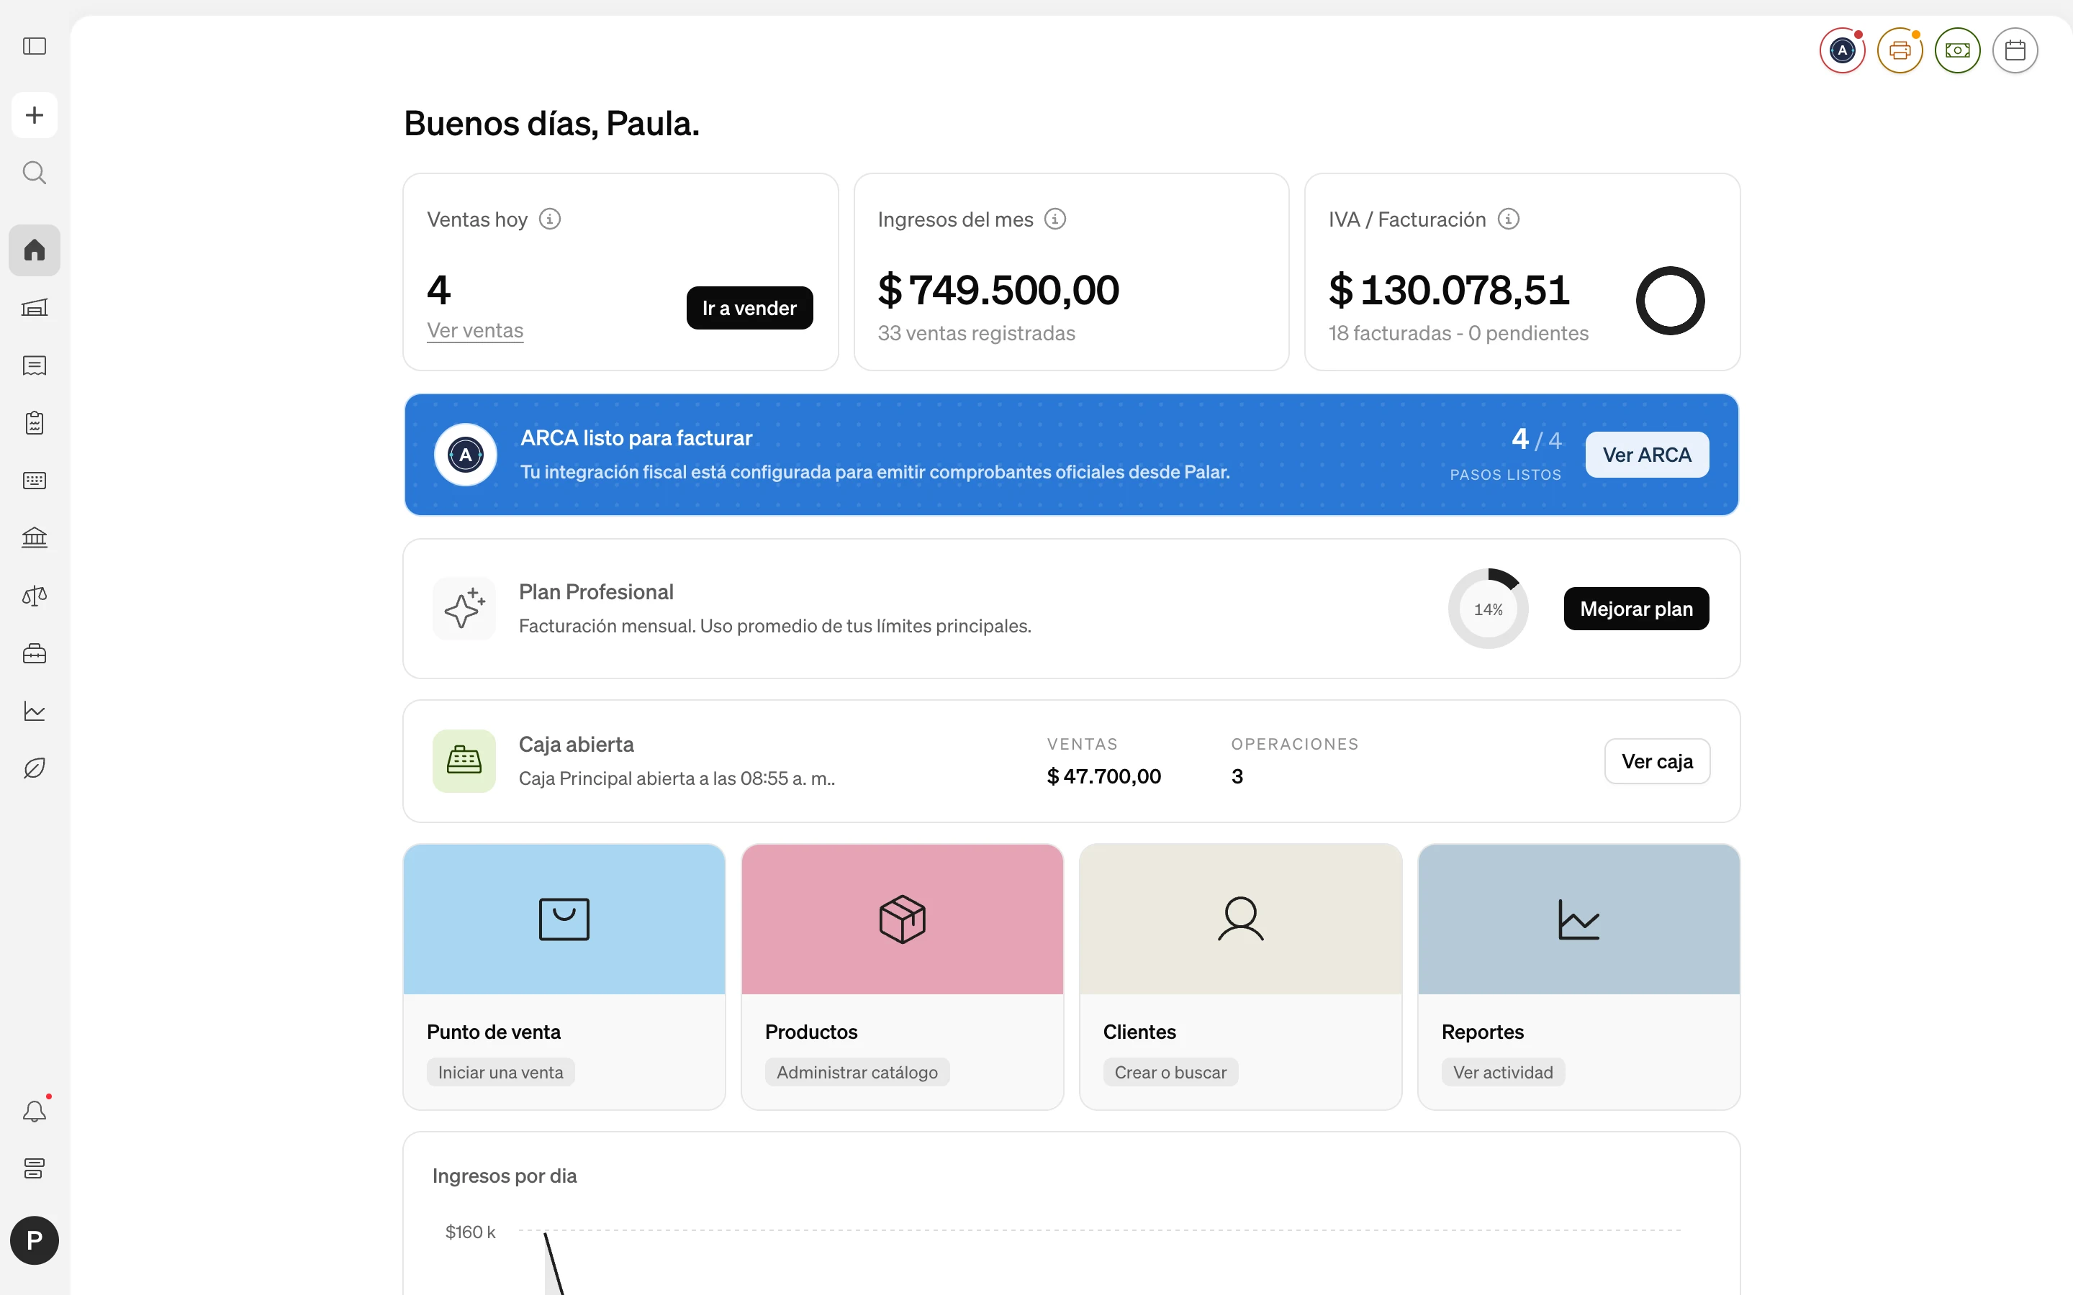Click the Ver ARCA button
Image resolution: width=2073 pixels, height=1295 pixels.
1646,455
